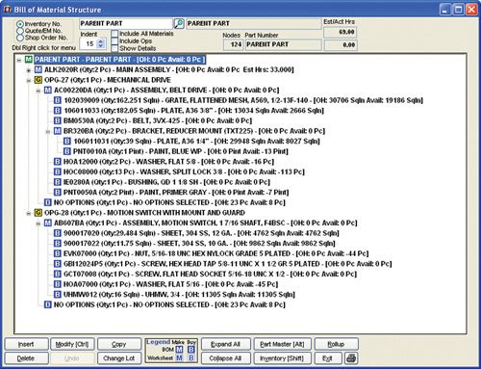The width and height of the screenshot is (481, 369).
Task: Increase the Indent value with up arrow
Action: tap(101, 41)
